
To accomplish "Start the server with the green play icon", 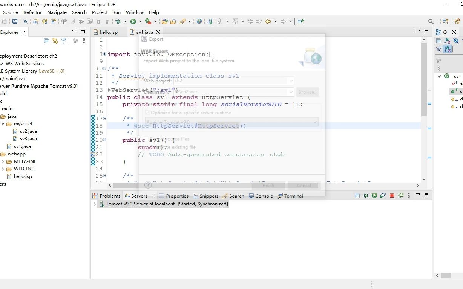I will pyautogui.click(x=374, y=196).
